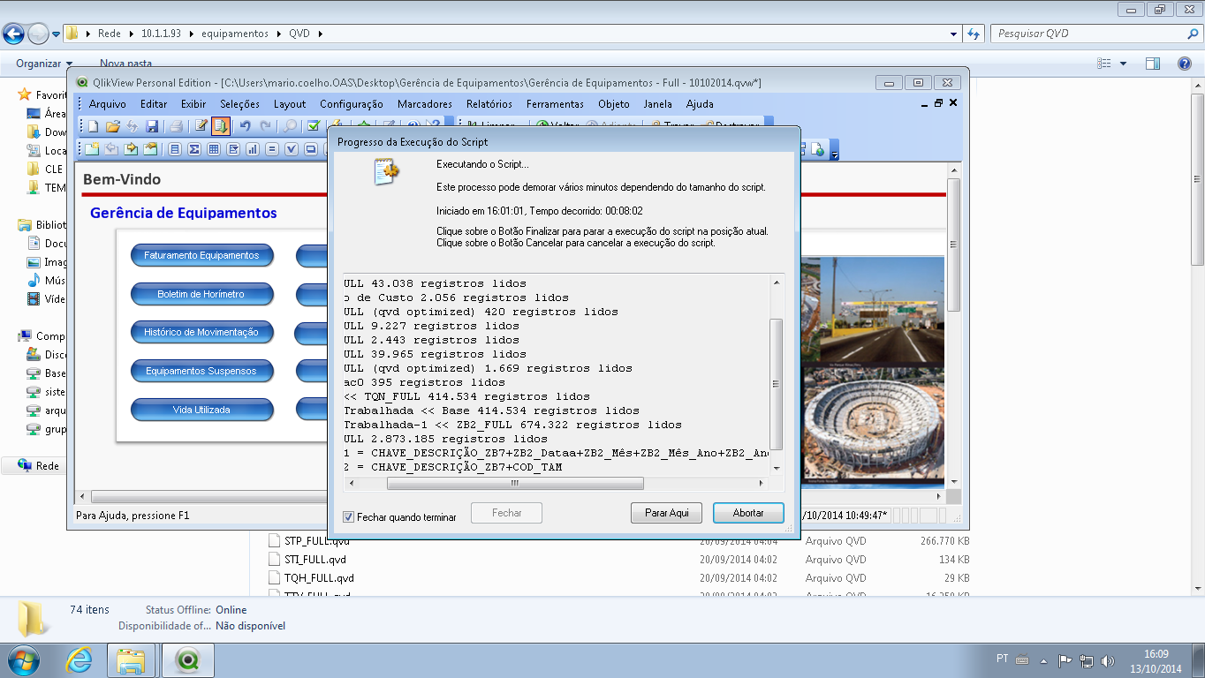The image size is (1205, 678).
Task: Click the Back arrow in Explorer window
Action: click(x=13, y=34)
